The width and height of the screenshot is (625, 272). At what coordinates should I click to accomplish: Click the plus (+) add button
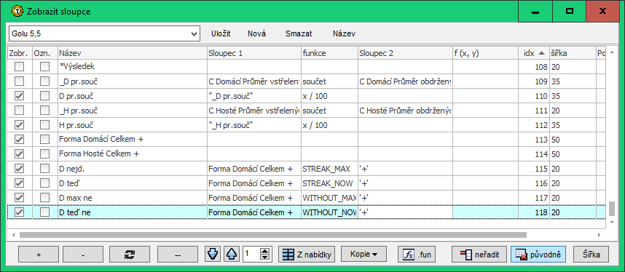click(39, 254)
